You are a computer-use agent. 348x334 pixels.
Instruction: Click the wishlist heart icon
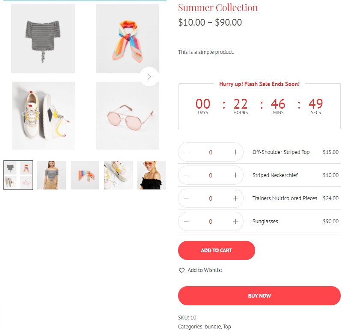[181, 270]
